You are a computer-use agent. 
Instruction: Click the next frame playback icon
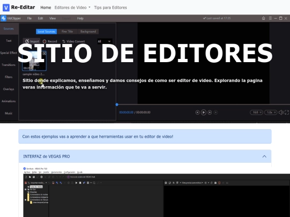point(209,113)
